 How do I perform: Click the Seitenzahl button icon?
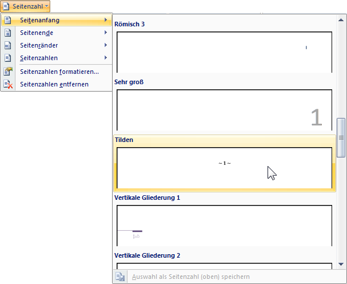tap(6, 6)
